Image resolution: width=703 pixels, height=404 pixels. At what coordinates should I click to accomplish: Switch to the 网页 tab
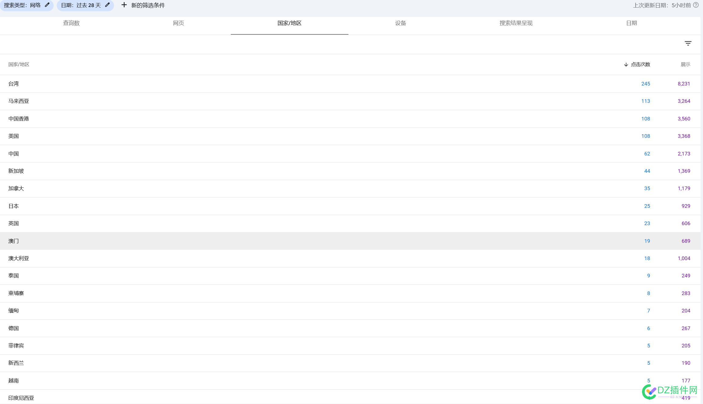(x=178, y=23)
